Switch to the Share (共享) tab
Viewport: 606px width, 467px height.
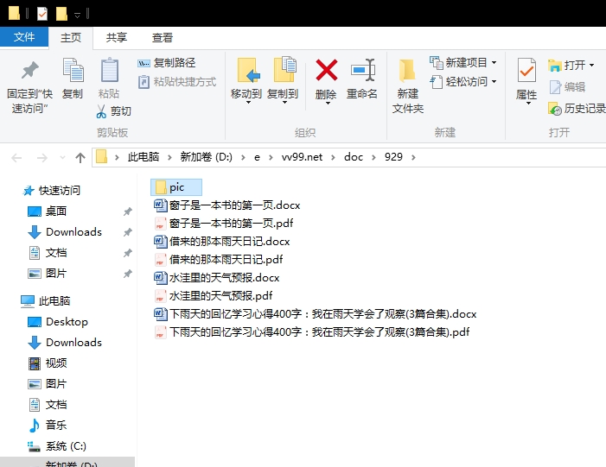(x=117, y=38)
